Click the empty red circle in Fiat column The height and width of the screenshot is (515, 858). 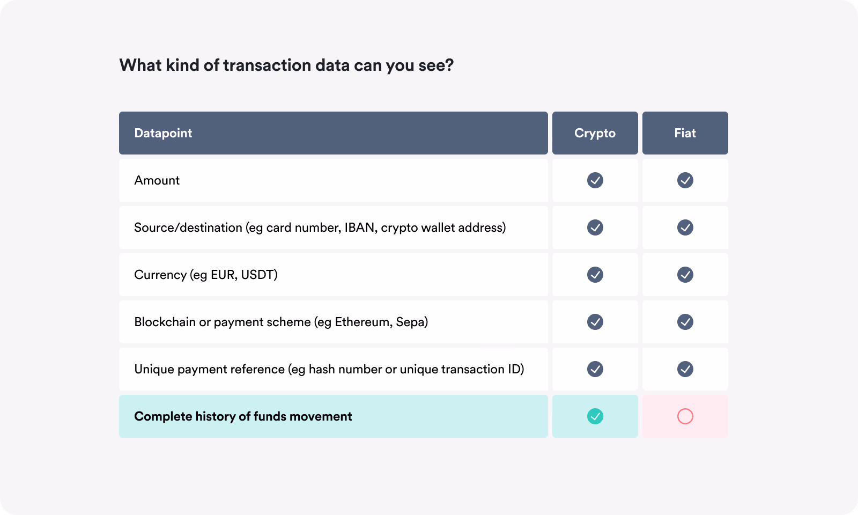coord(685,416)
